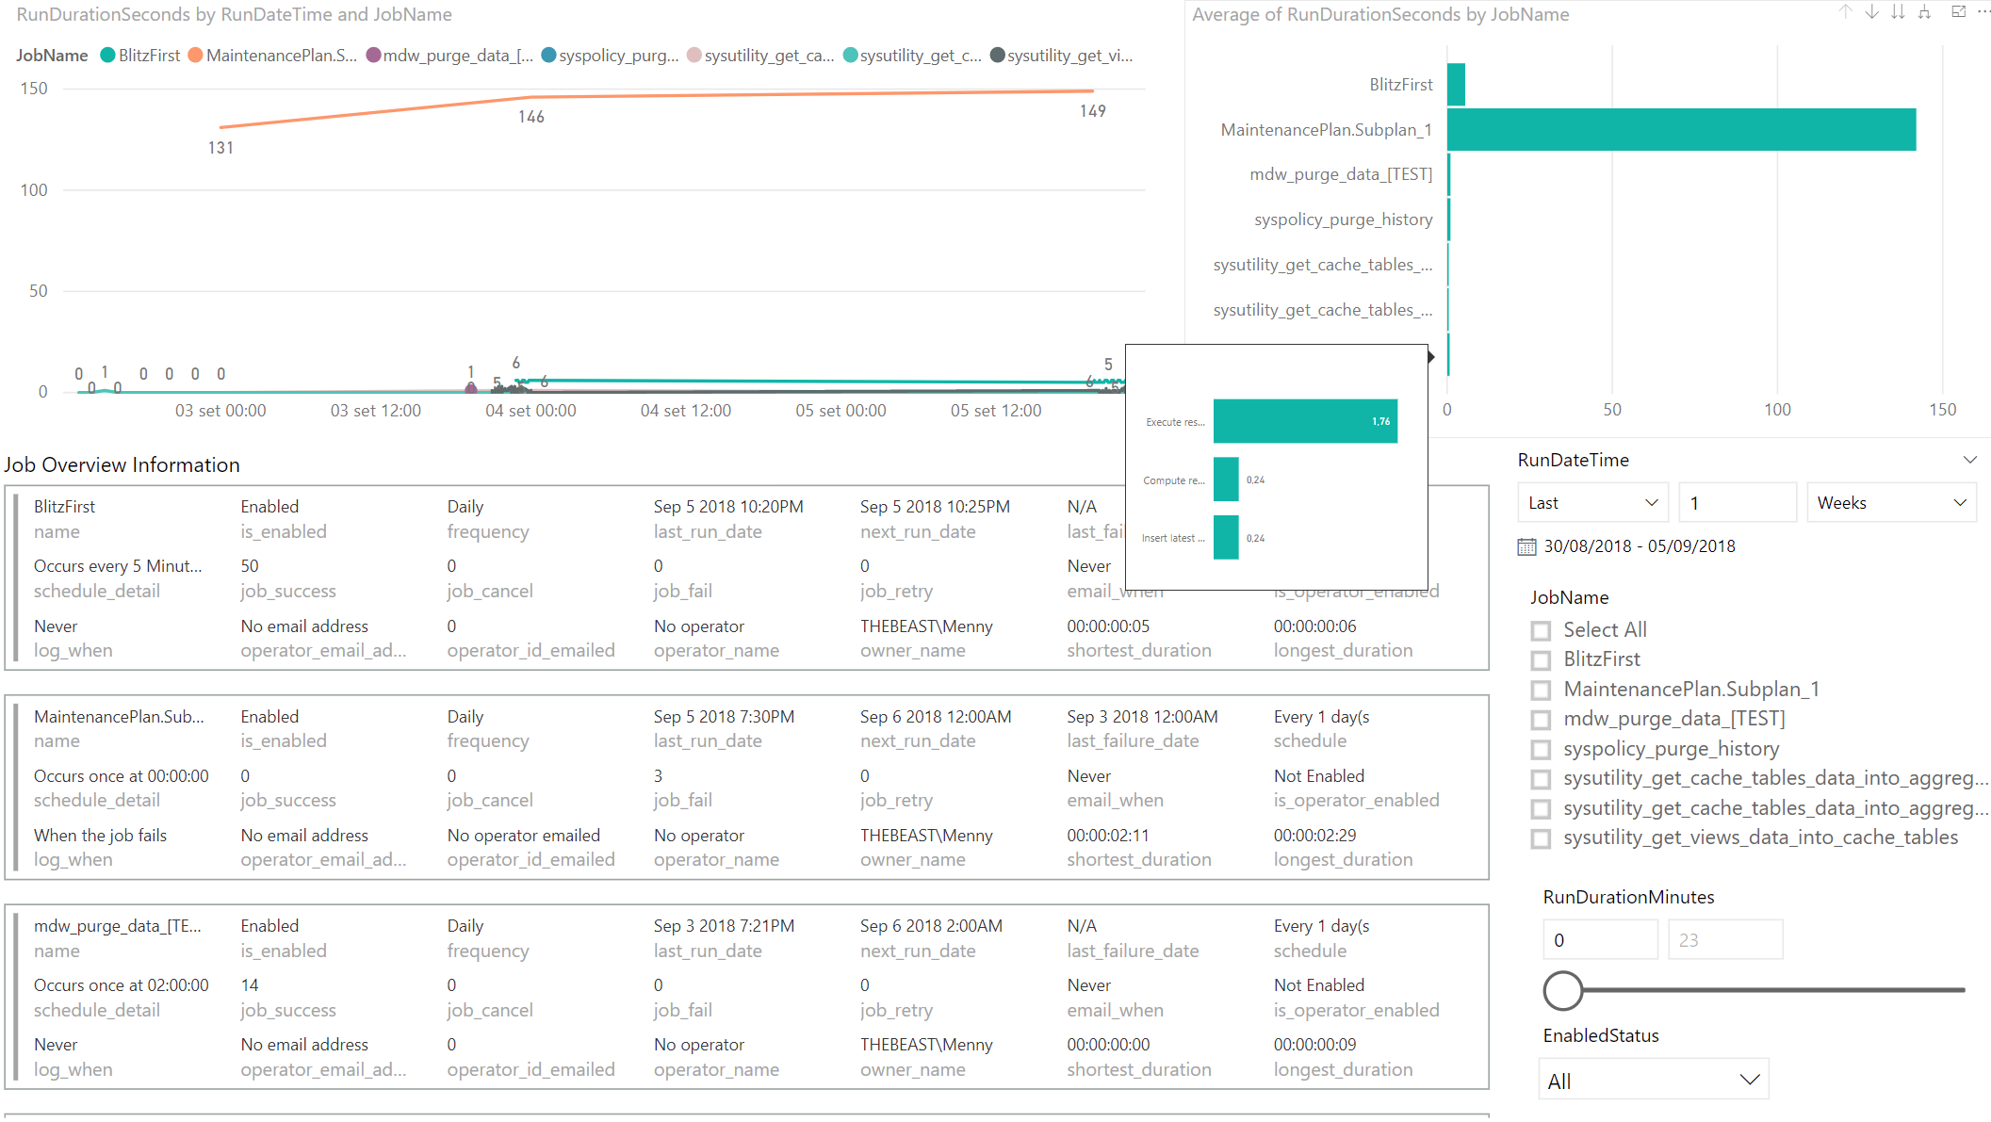Check the BlitzFirst filter checkbox

(x=1542, y=659)
